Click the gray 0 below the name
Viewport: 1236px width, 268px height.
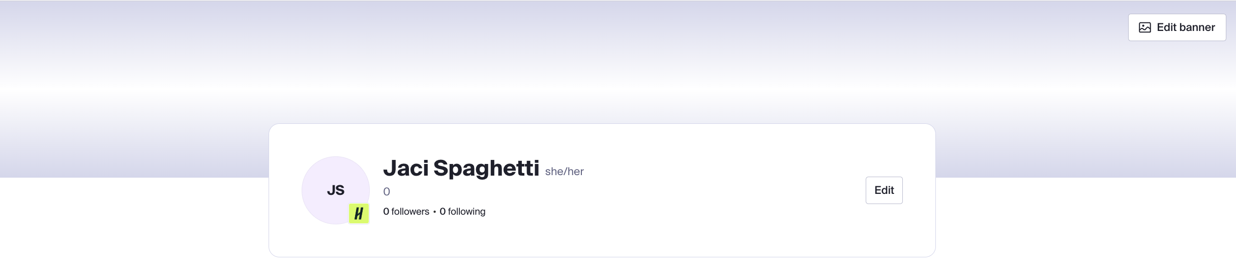(387, 192)
